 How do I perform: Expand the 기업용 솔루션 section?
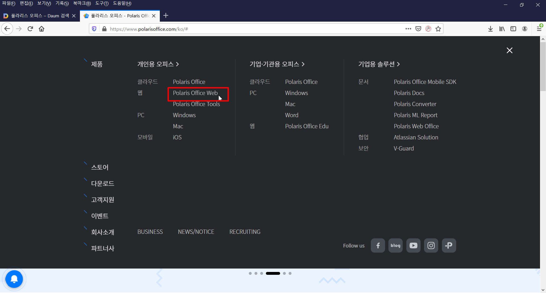379,64
